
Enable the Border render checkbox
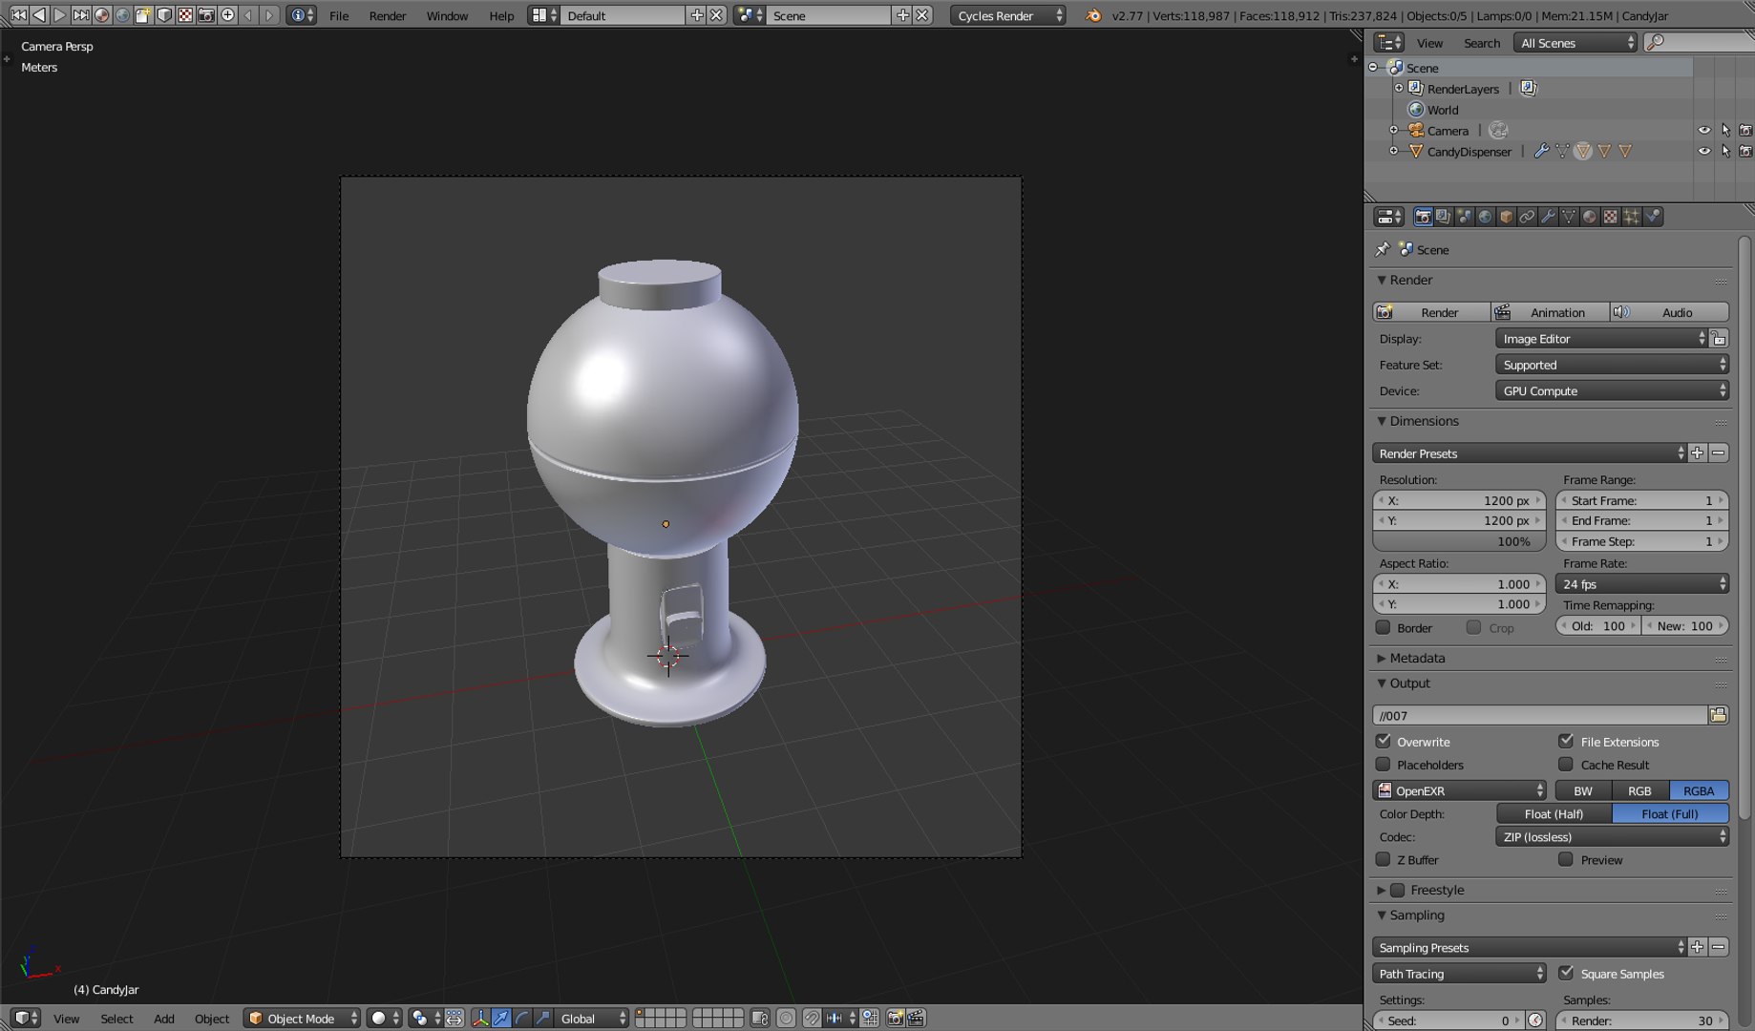pos(1383,627)
